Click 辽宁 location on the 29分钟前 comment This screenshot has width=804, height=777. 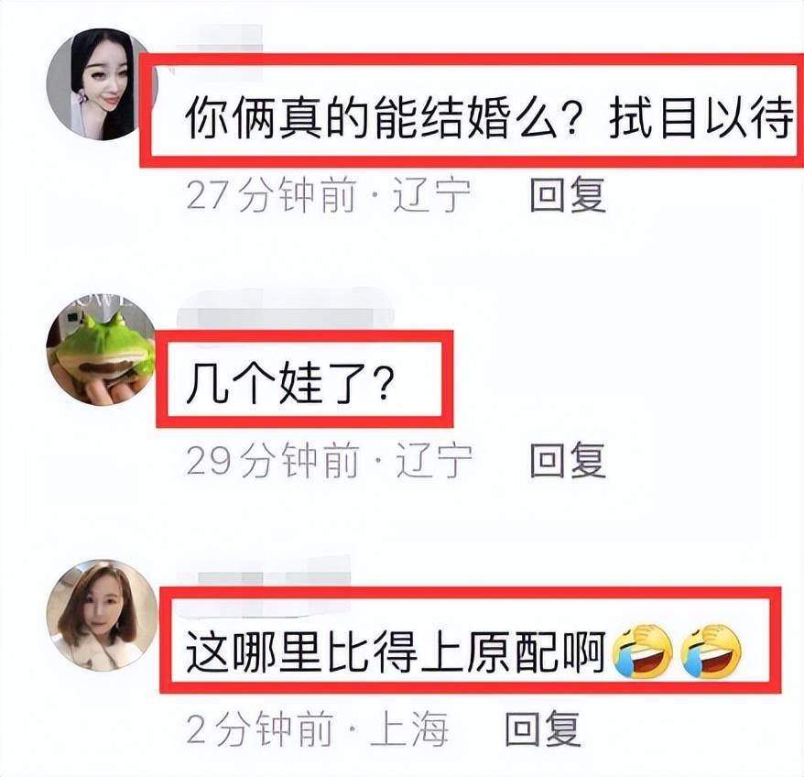[x=434, y=460]
